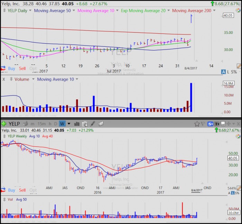
Task: Click the 8/4/2017 date marker on daily chart
Action: 191,68
